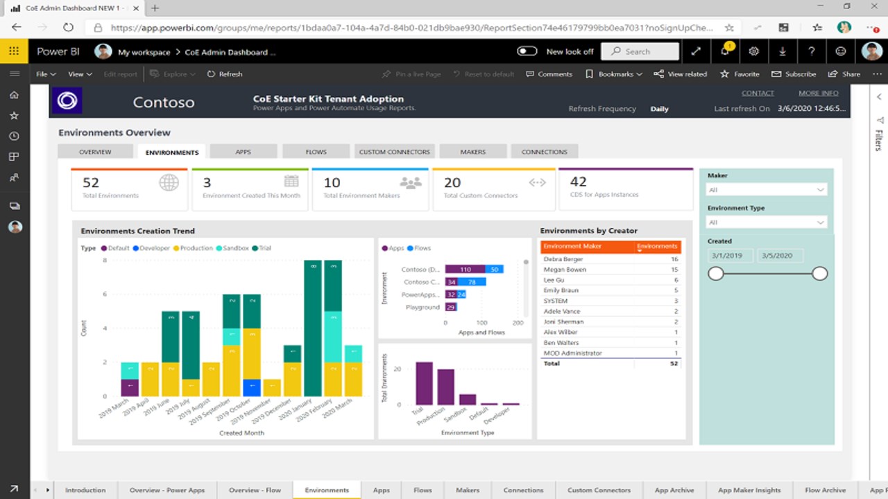Click the Share button
The height and width of the screenshot is (499, 888).
(844, 74)
